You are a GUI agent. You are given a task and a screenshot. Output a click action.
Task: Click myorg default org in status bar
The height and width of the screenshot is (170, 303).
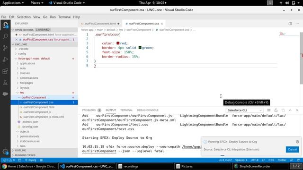pyautogui.click(x=30, y=160)
